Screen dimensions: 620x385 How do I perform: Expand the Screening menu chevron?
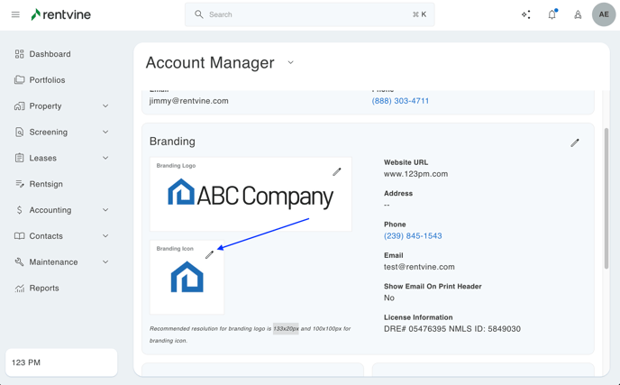click(105, 133)
